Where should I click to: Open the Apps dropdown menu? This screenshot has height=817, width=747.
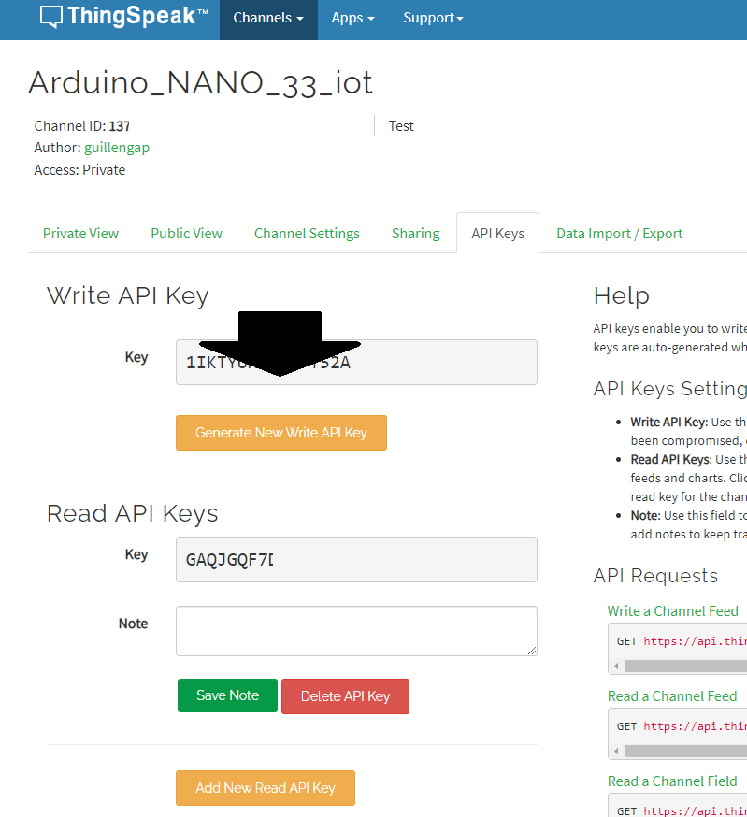point(352,19)
